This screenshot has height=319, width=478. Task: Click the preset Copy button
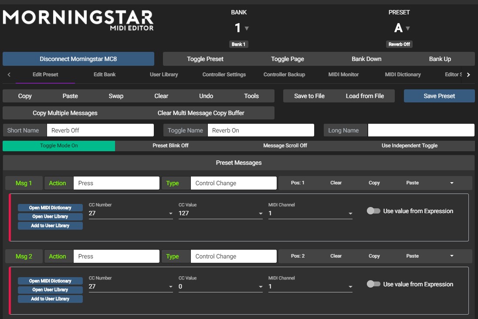pos(25,96)
